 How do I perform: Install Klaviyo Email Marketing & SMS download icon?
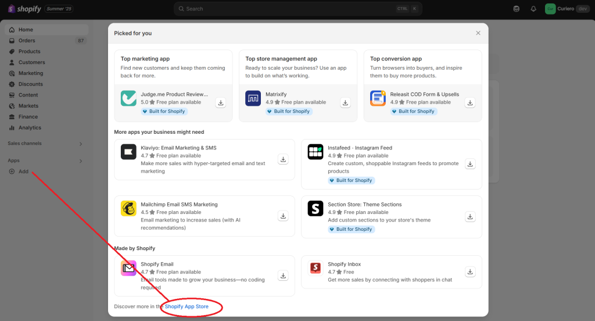click(283, 159)
